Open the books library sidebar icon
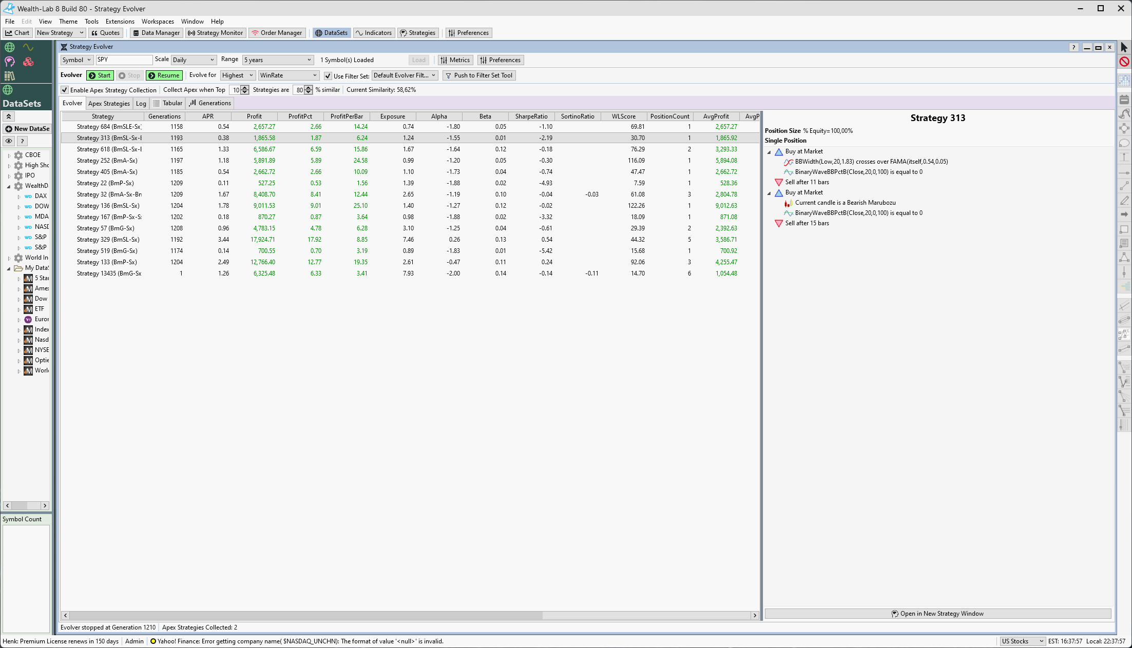Viewport: 1132px width, 648px height. click(x=9, y=76)
